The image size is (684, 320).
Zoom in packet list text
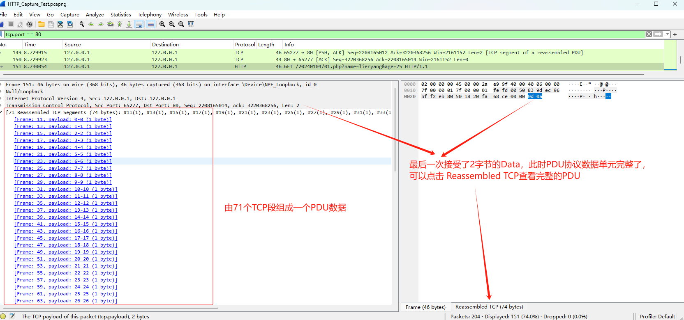(x=162, y=24)
